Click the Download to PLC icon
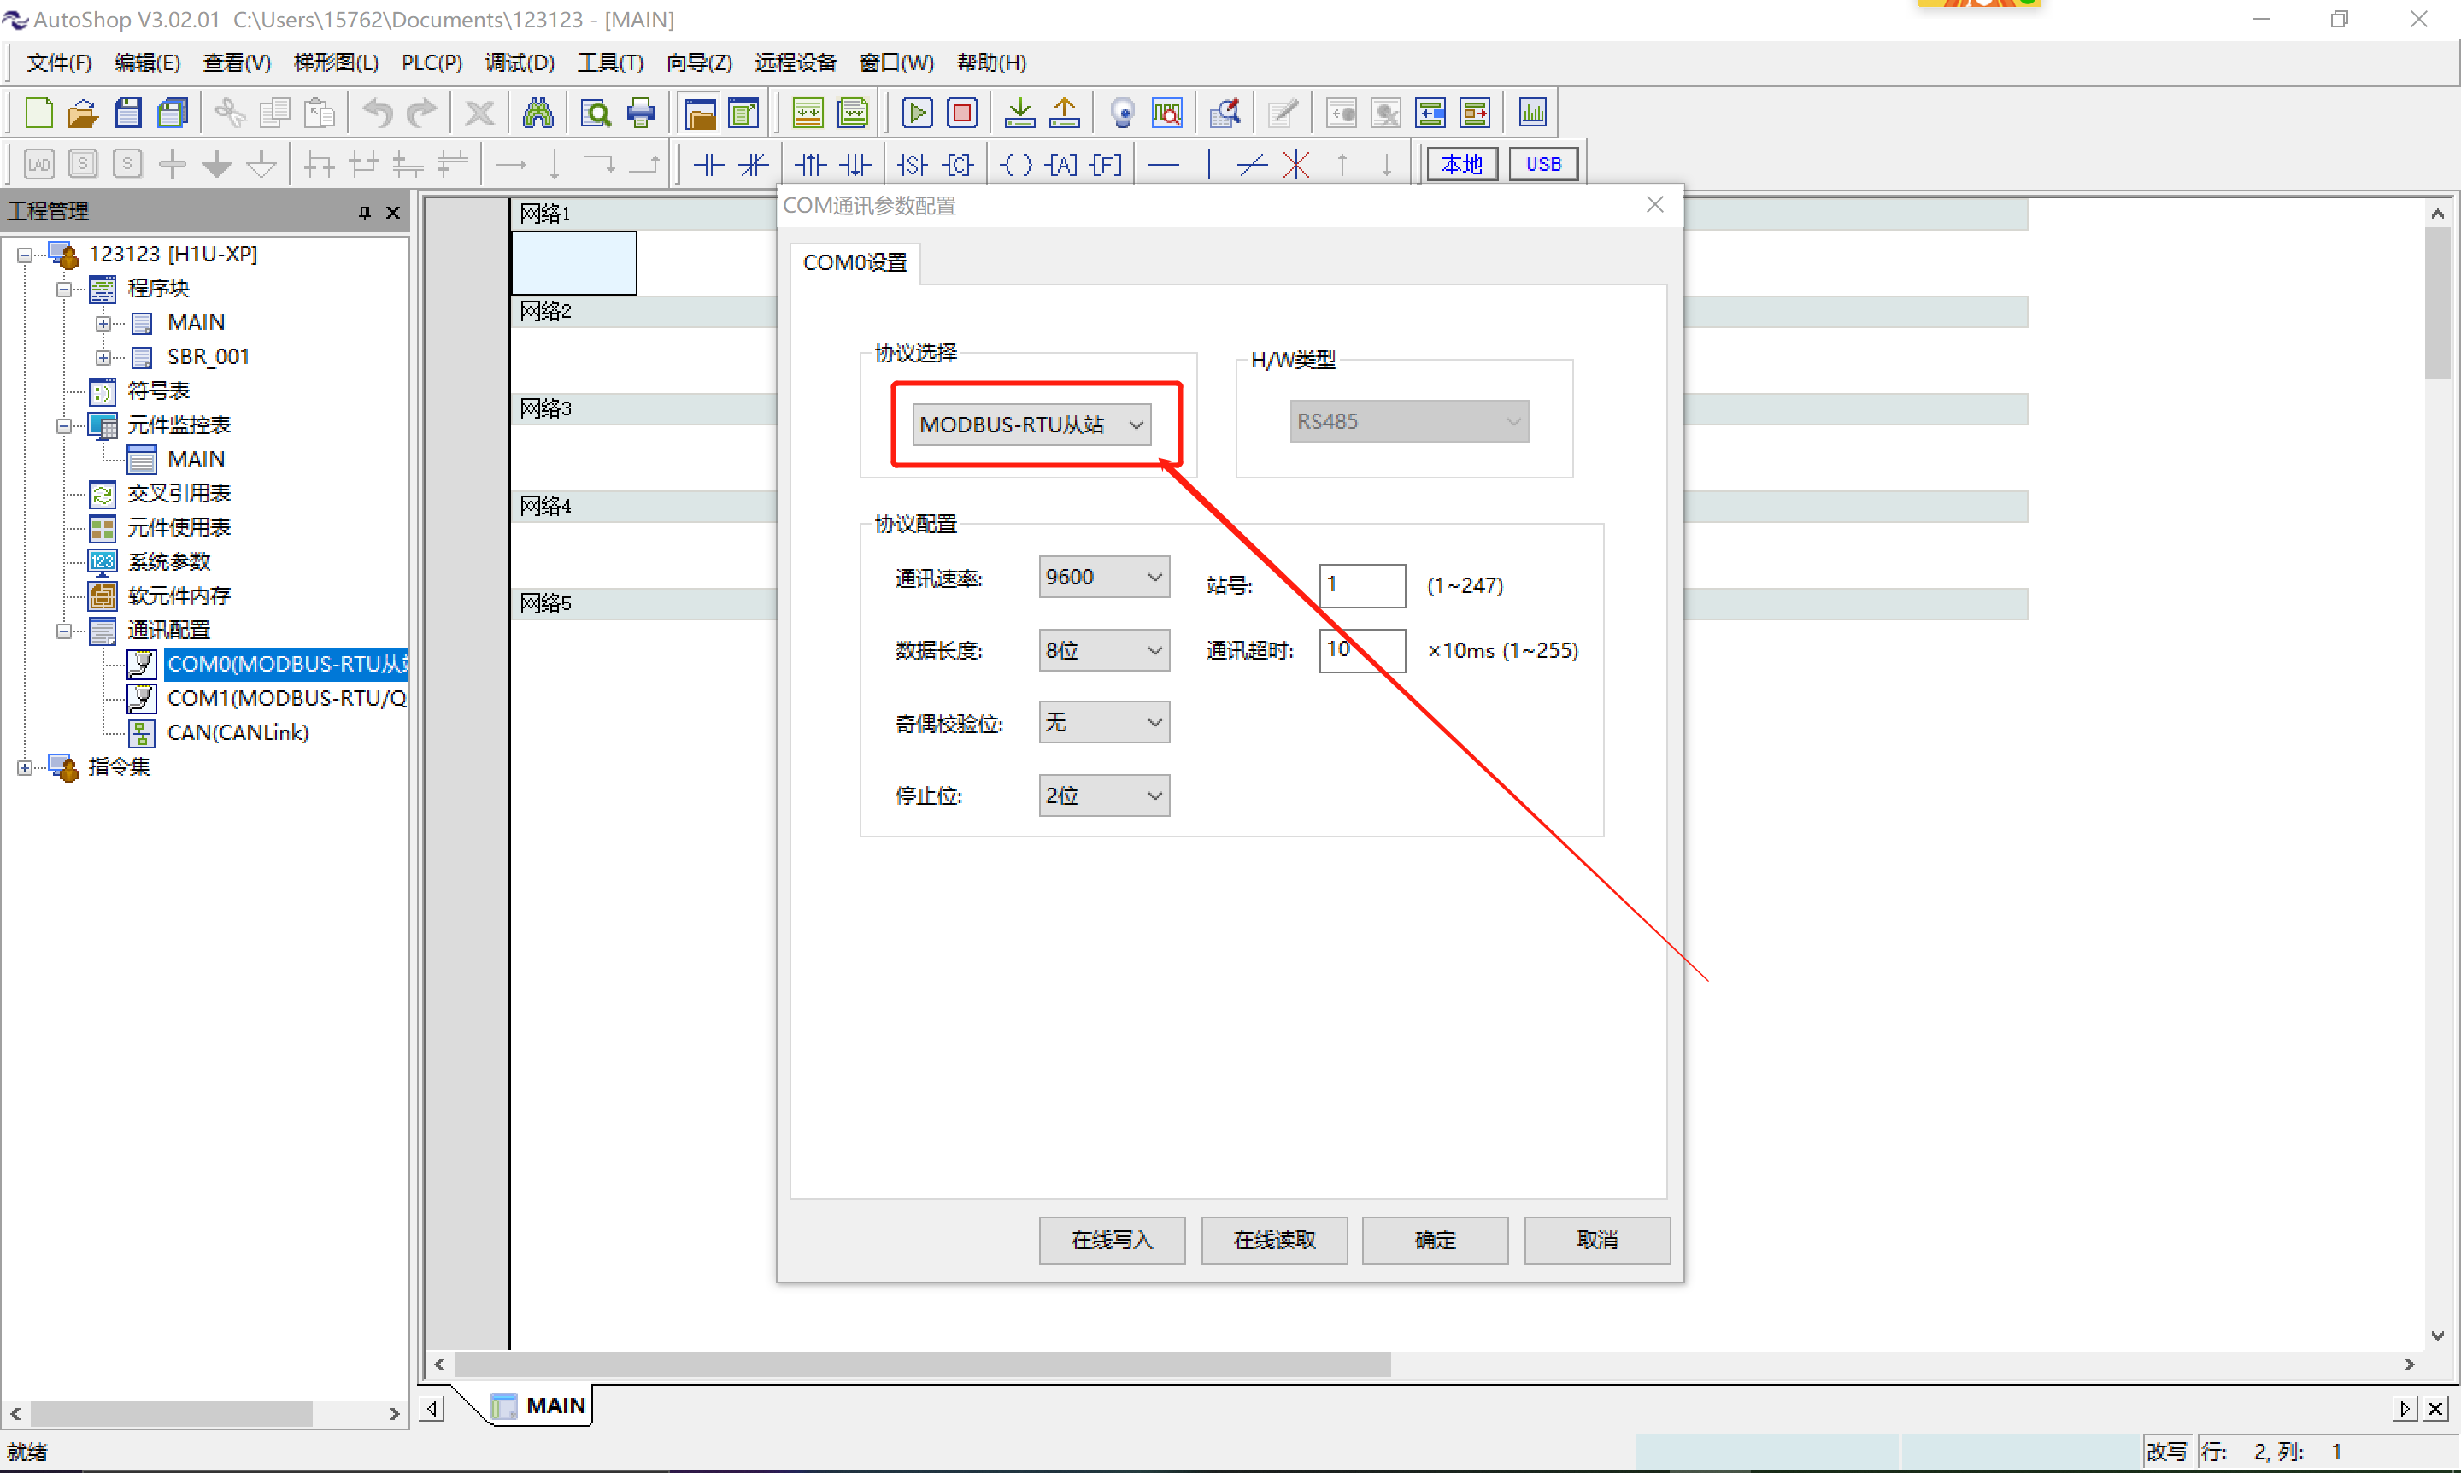Screen dimensions: 2461x1473 (1019, 113)
